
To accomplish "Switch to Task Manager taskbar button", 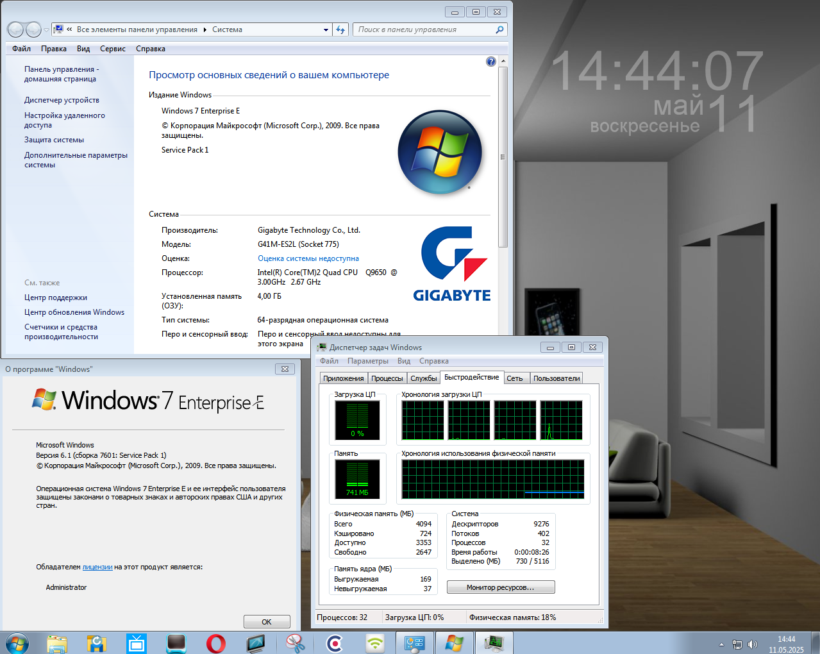I will tap(494, 643).
